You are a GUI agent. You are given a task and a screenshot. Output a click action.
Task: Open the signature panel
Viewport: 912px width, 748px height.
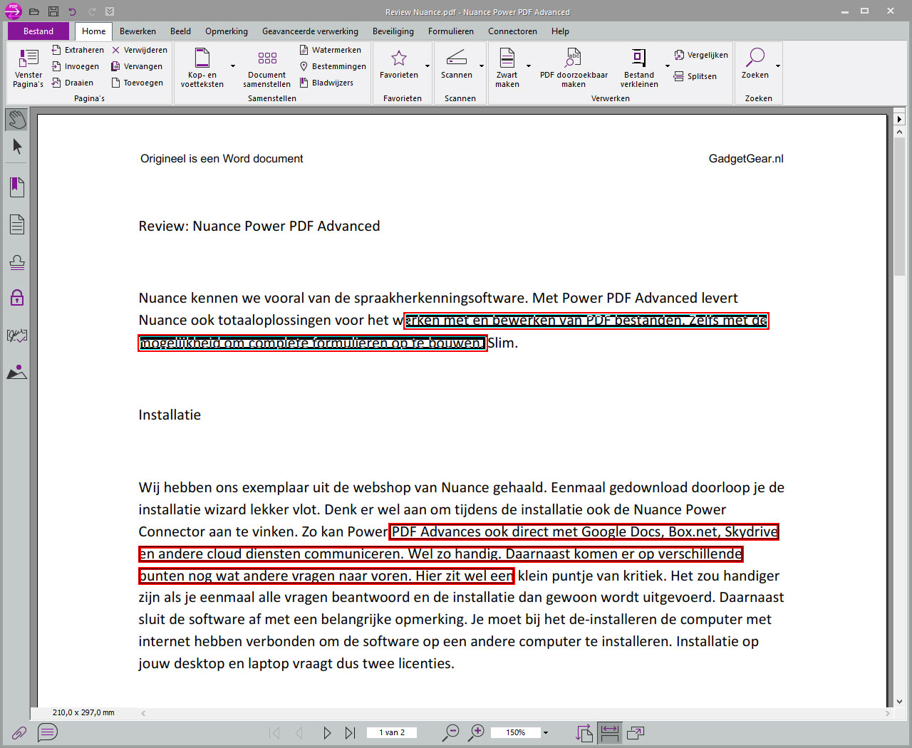[x=16, y=335]
